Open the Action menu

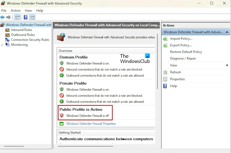coord(16,11)
